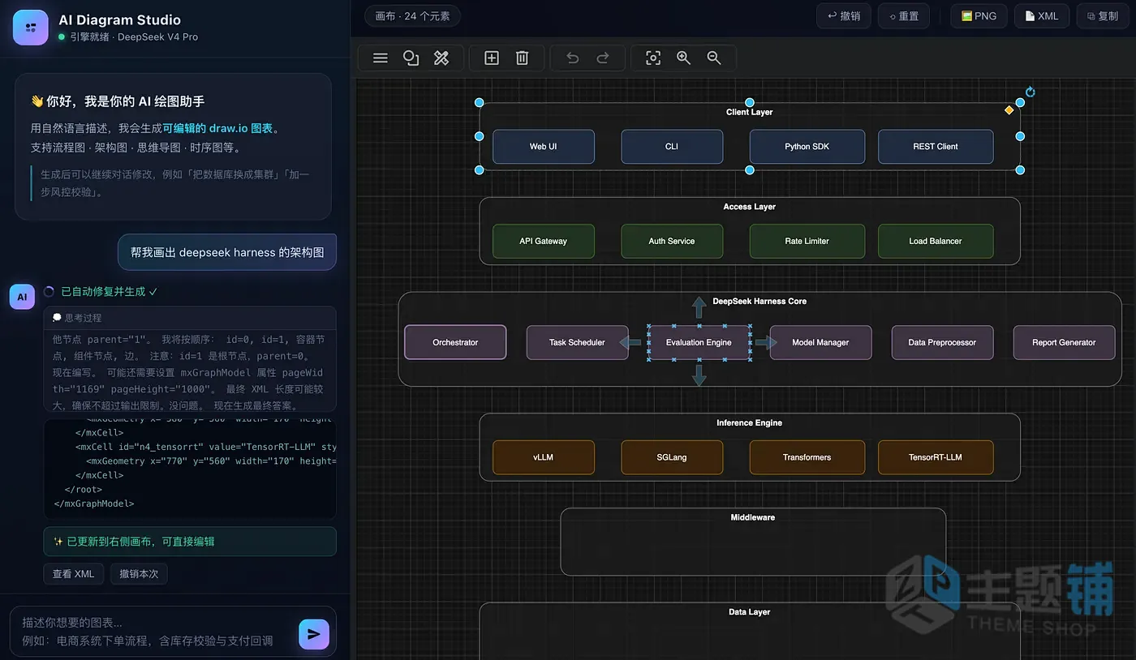Screen dimensions: 1136x660
Task: Click the </mxGraphModel> code line
Action: 93,504
